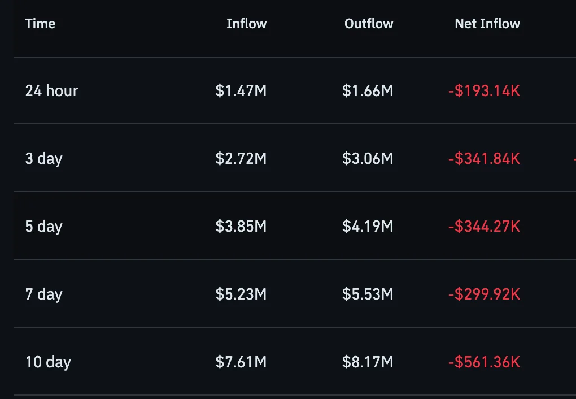Click the $4.19M outflow value
The image size is (576, 399).
click(368, 227)
